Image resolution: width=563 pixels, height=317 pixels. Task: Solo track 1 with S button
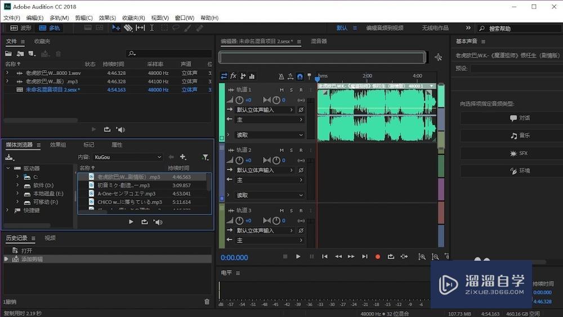click(x=291, y=90)
